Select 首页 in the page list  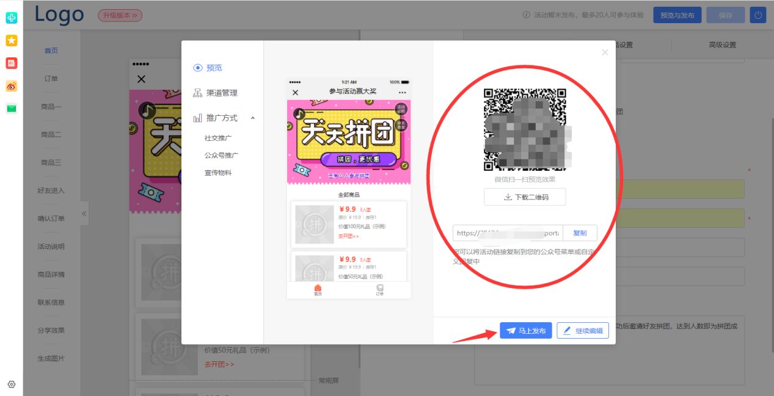(51, 51)
